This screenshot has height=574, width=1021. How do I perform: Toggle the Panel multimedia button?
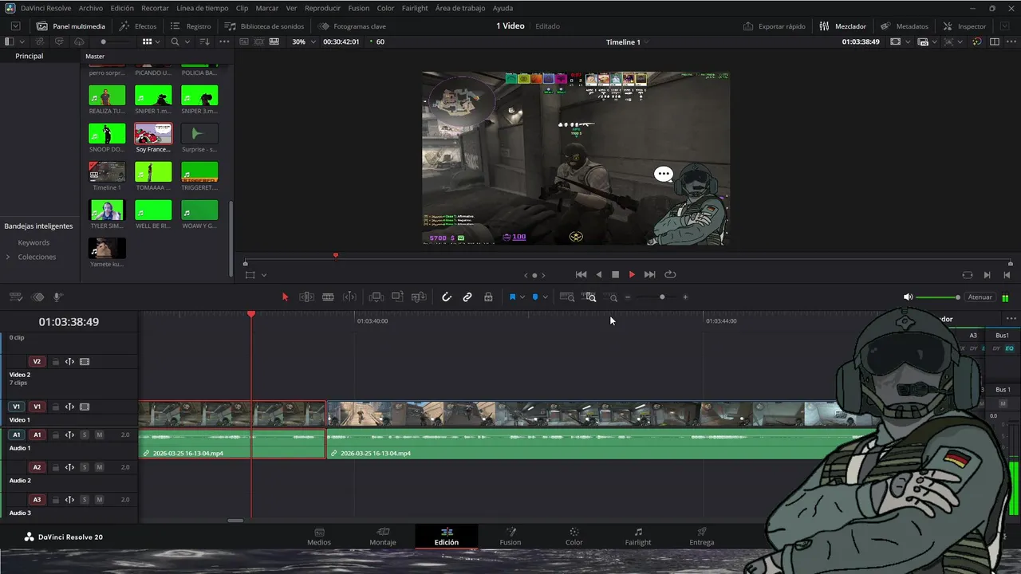pos(70,26)
